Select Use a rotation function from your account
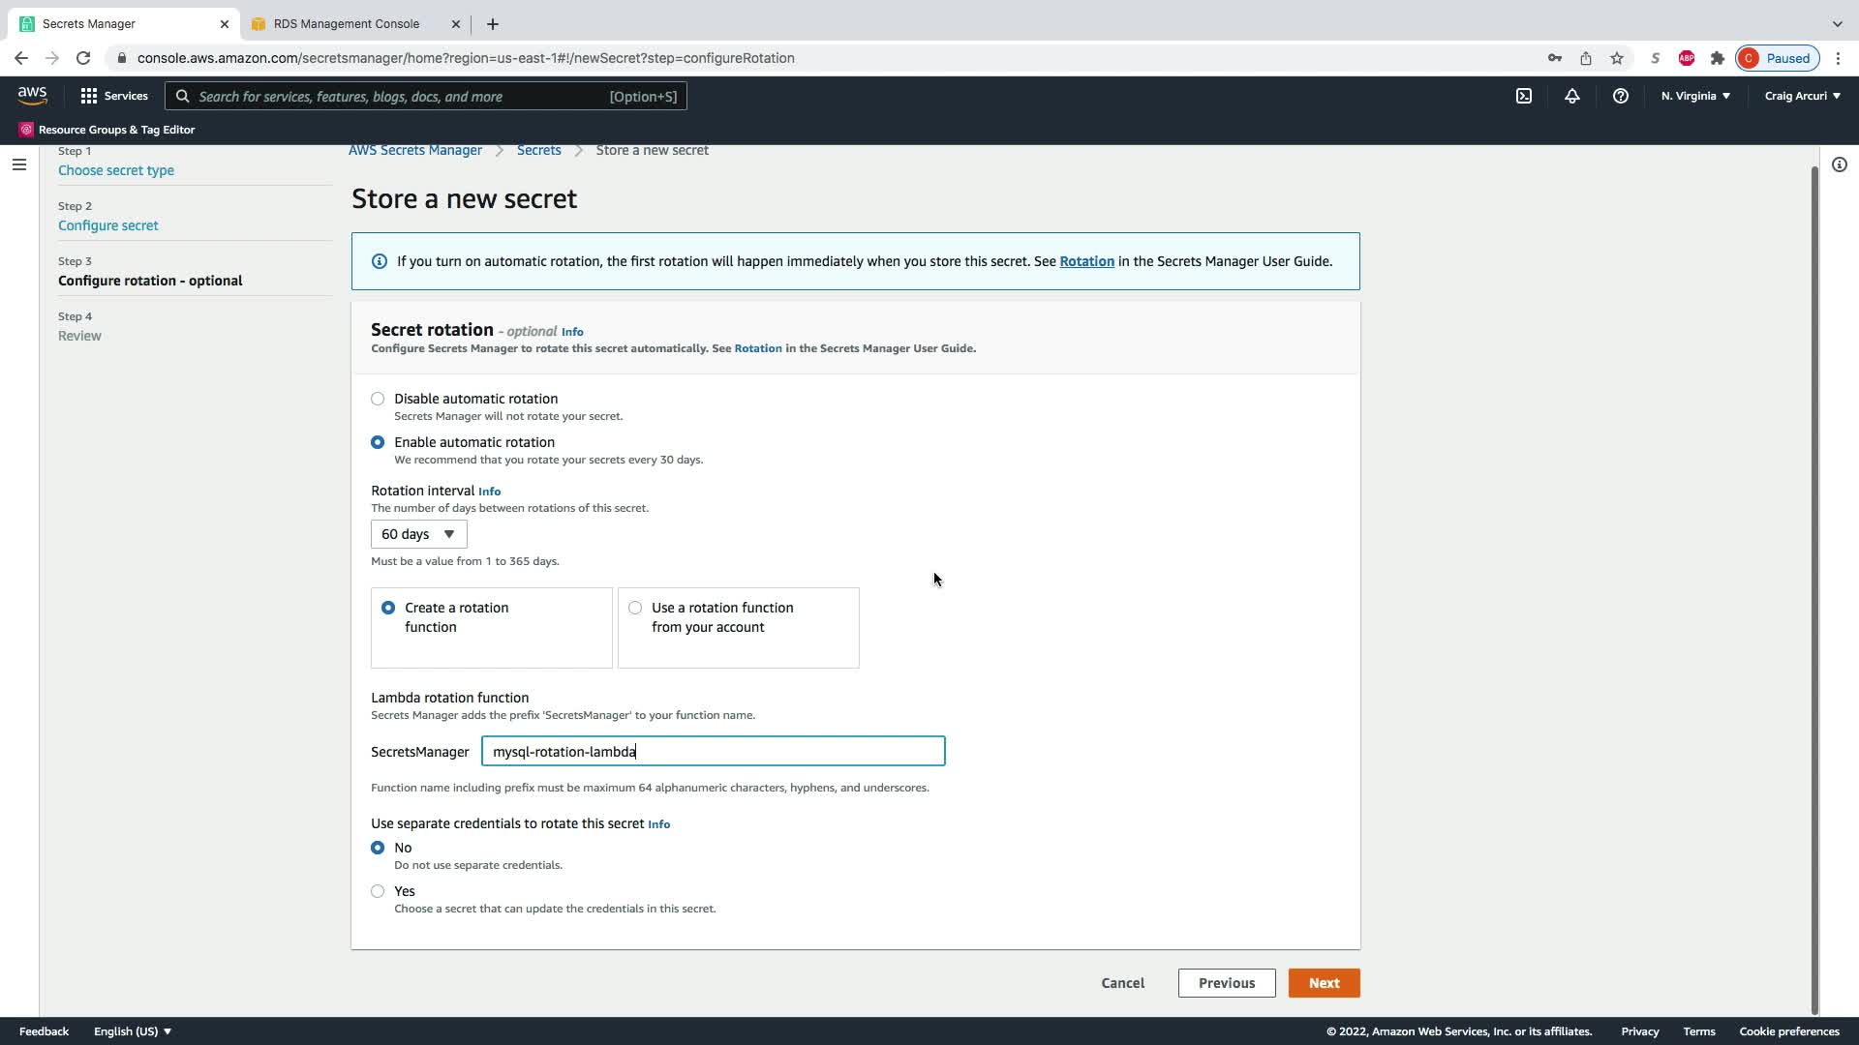Screen dimensions: 1859x1045 635,608
